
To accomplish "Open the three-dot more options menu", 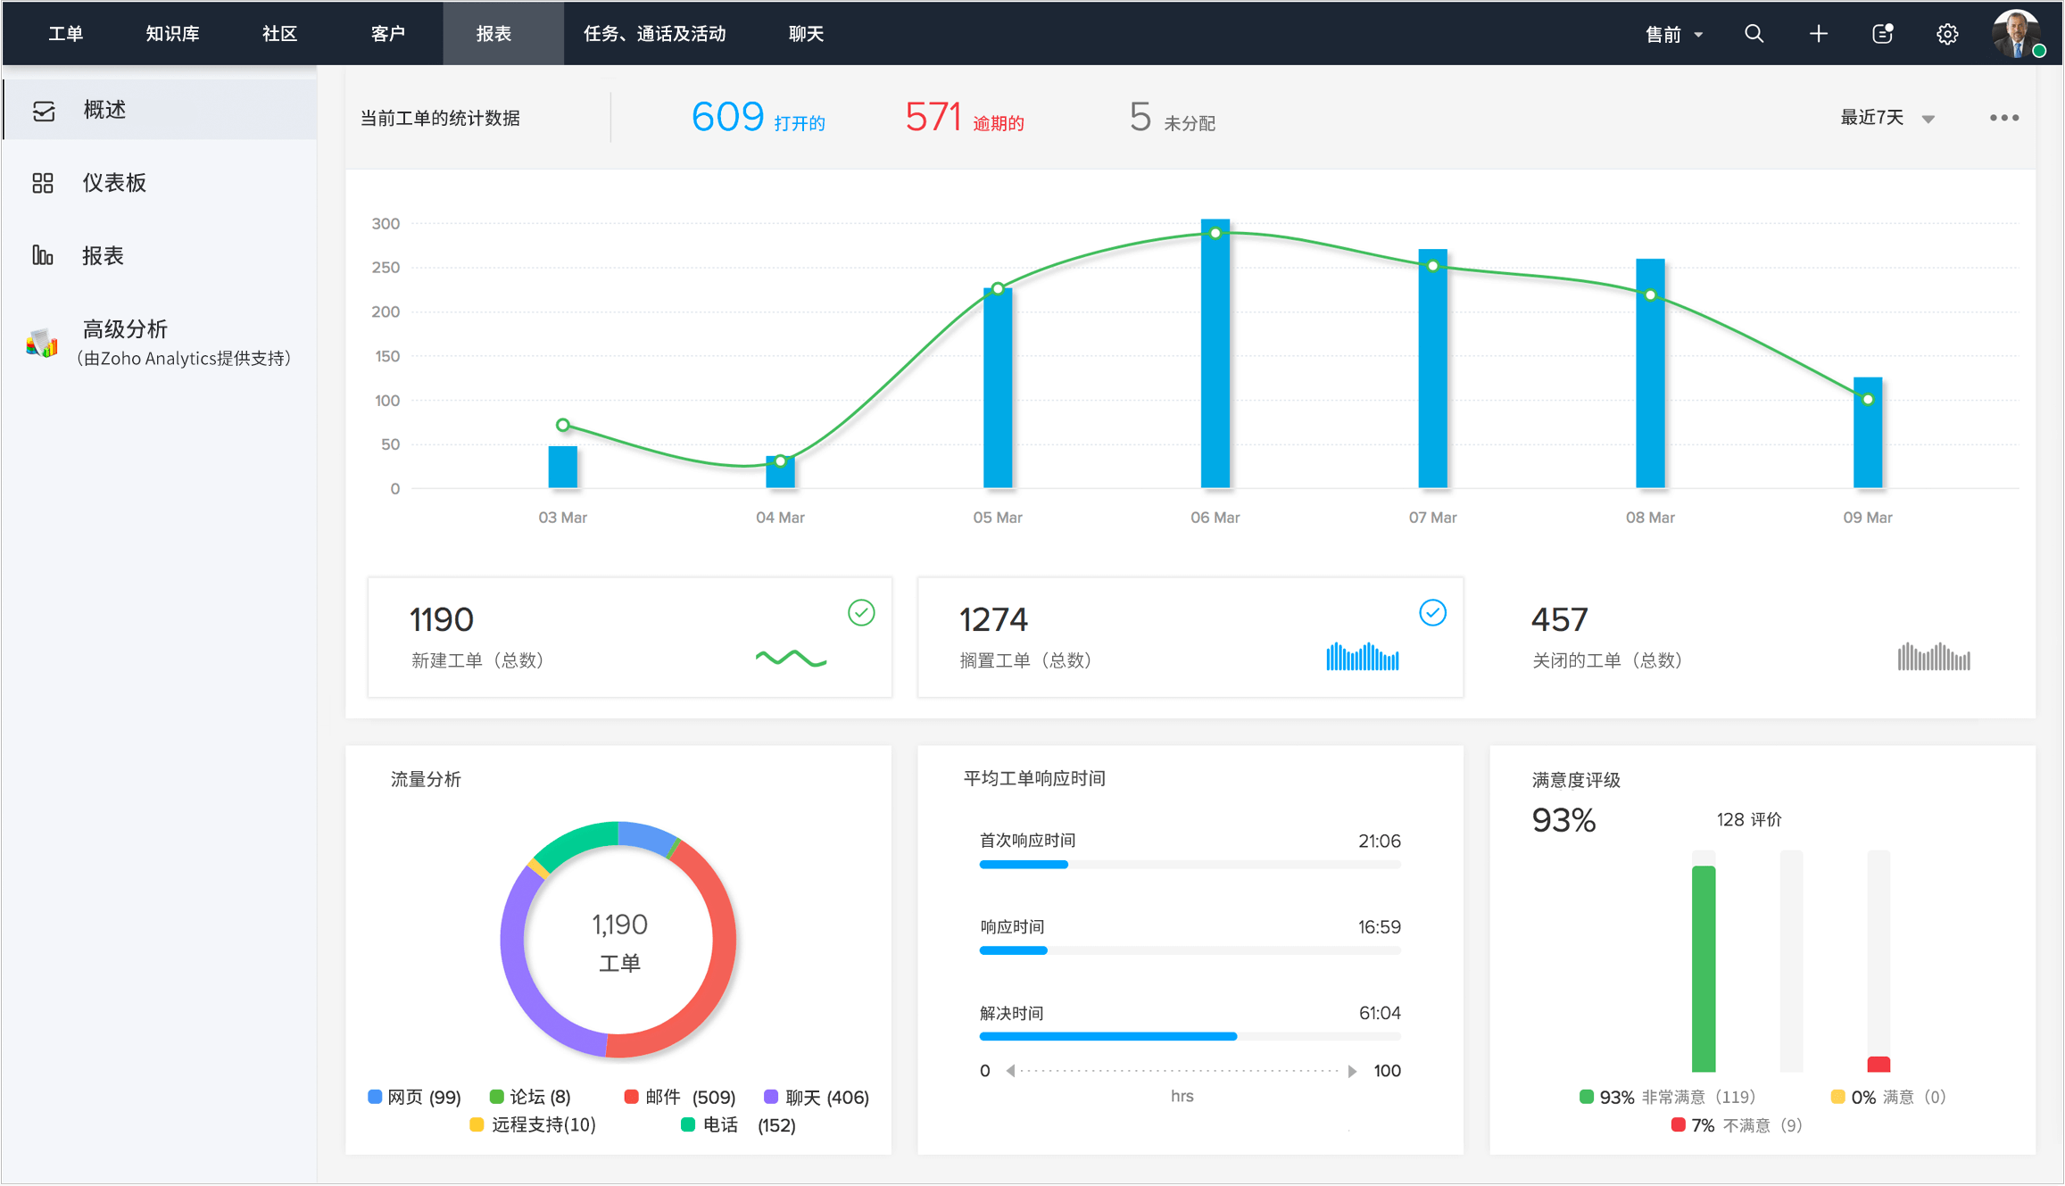I will [x=2004, y=117].
